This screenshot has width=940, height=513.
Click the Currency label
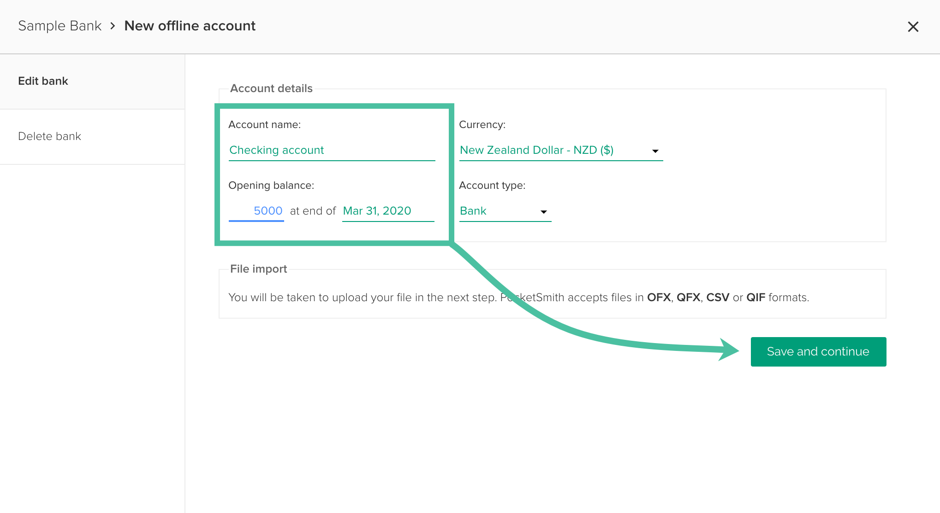482,125
